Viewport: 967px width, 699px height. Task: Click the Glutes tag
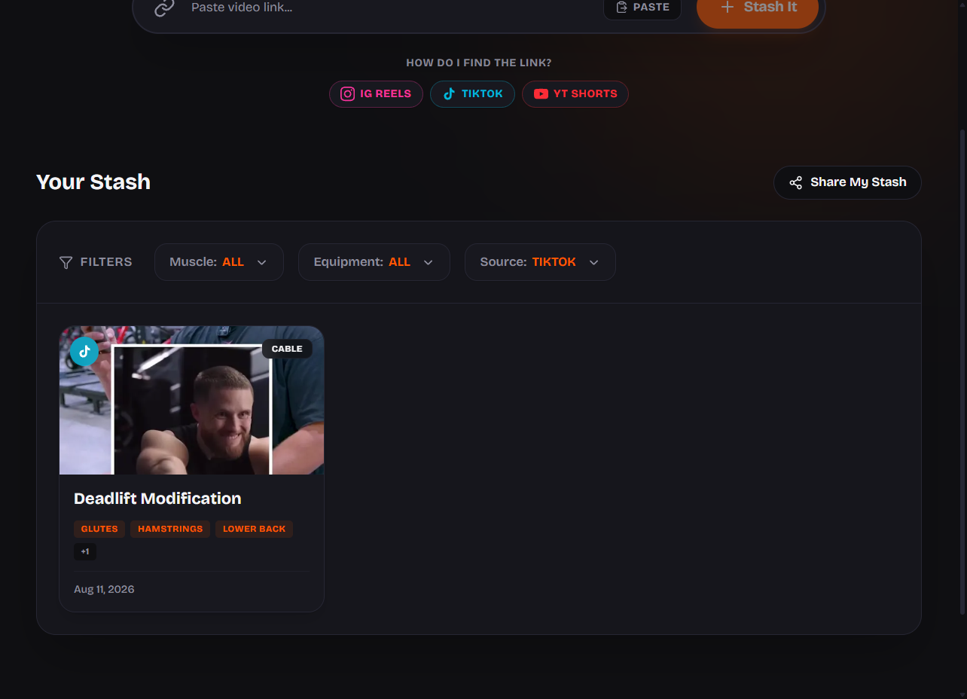99,529
